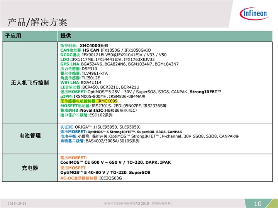
Task: Click the µIPM IRSM005-800MH line
Action: (x=103, y=96)
